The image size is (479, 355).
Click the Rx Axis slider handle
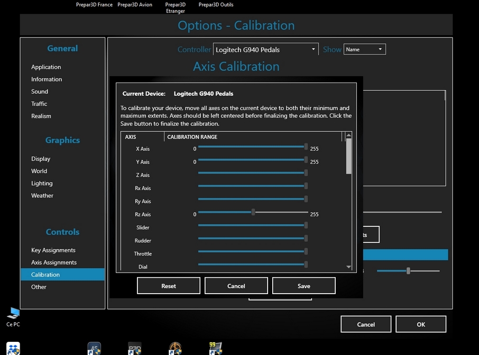pyautogui.click(x=306, y=186)
